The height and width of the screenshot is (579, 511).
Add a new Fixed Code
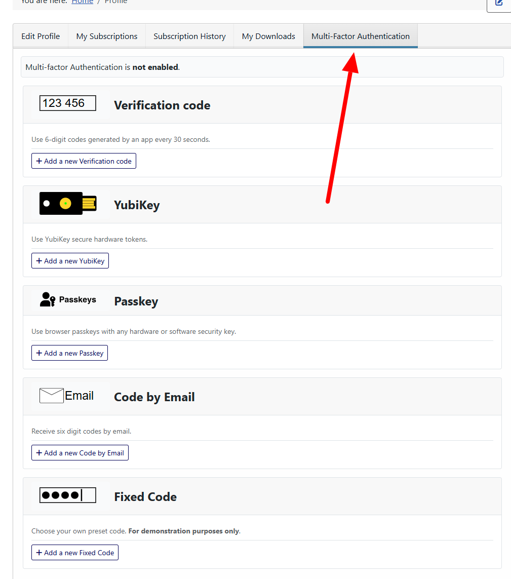point(75,553)
